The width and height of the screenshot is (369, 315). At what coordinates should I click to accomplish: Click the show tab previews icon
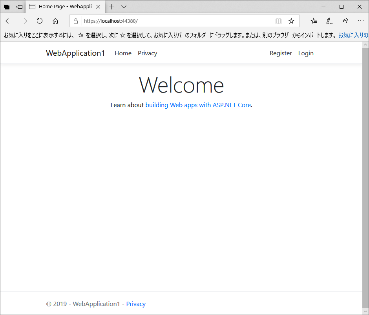coord(19,6)
